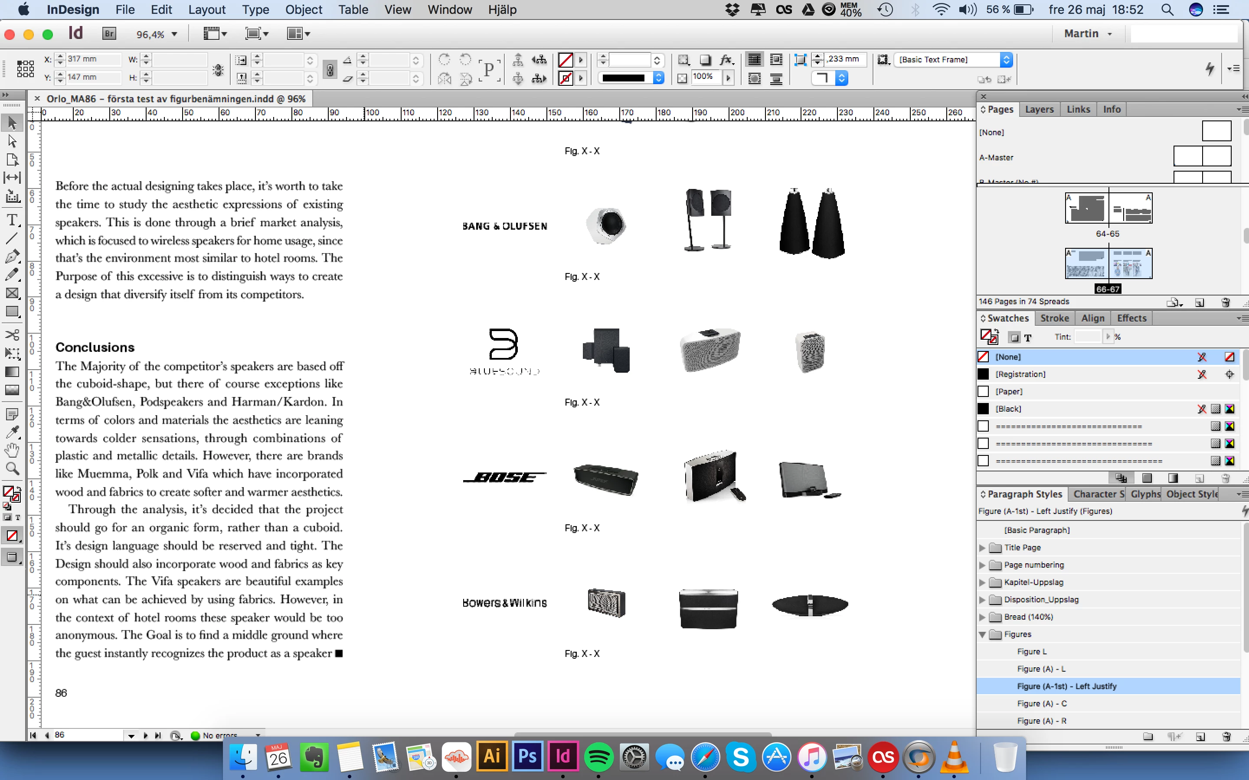Open the Object menu

pos(304,9)
